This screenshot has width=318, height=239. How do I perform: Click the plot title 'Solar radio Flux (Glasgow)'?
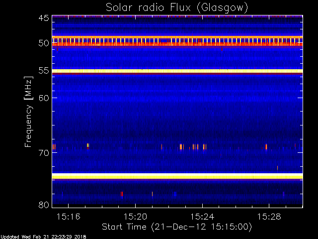pos(177,7)
